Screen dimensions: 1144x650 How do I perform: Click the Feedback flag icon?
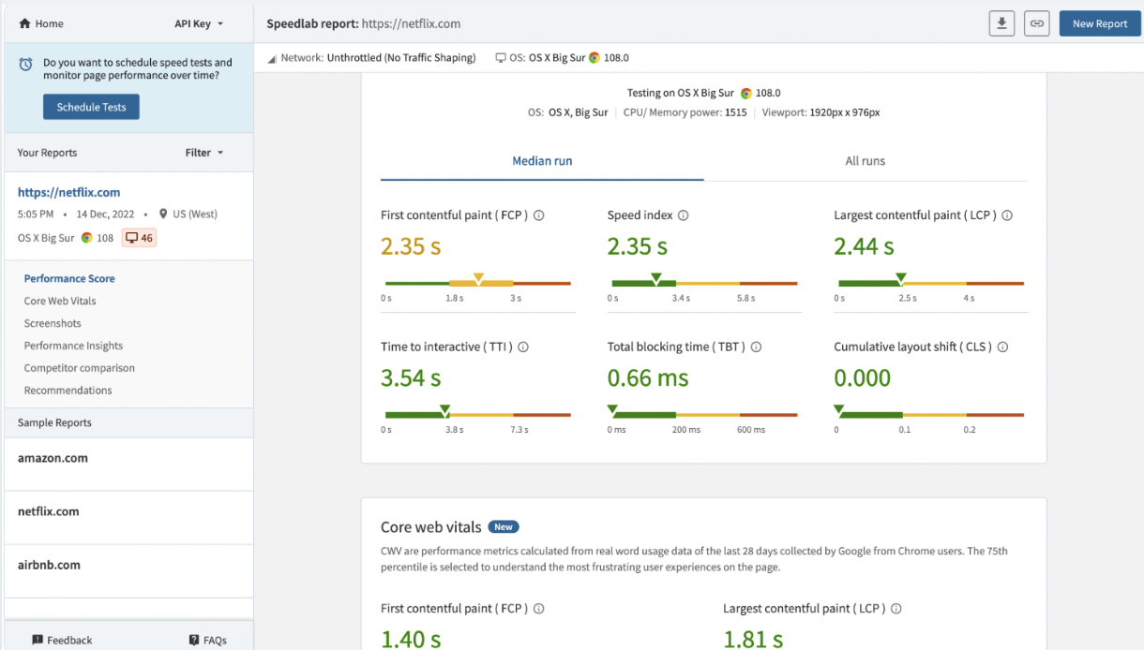38,641
